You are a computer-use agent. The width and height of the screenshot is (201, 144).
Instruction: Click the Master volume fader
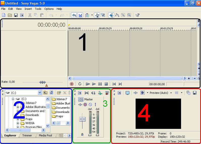tap(82, 119)
